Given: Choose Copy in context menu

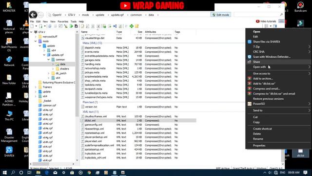Looking at the screenshot, I should pyautogui.click(x=278, y=122).
